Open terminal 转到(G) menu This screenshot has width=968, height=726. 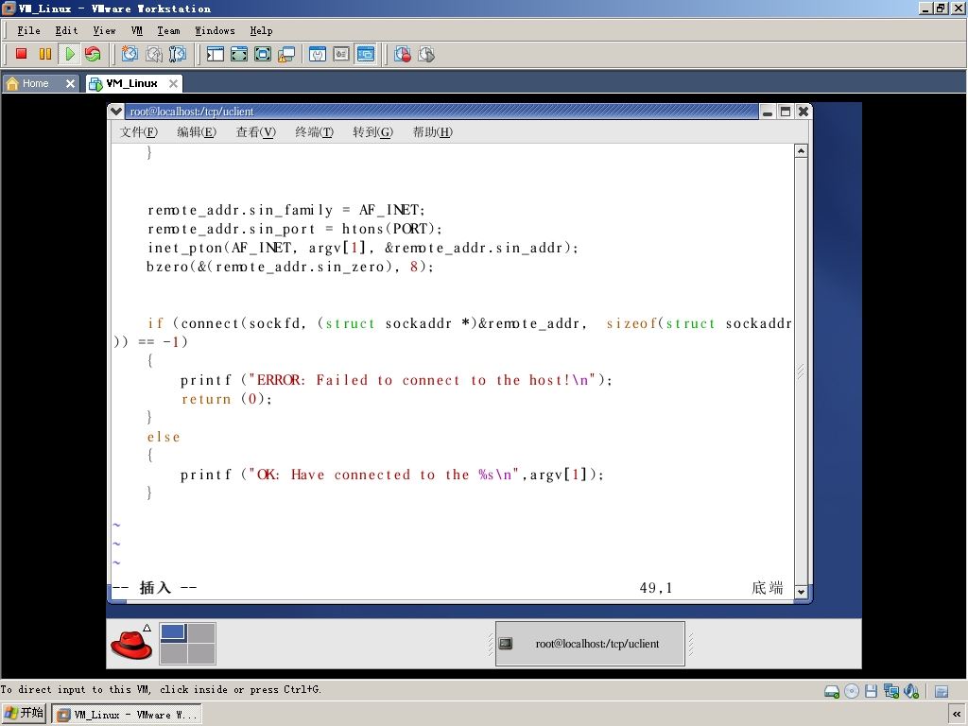coord(372,132)
